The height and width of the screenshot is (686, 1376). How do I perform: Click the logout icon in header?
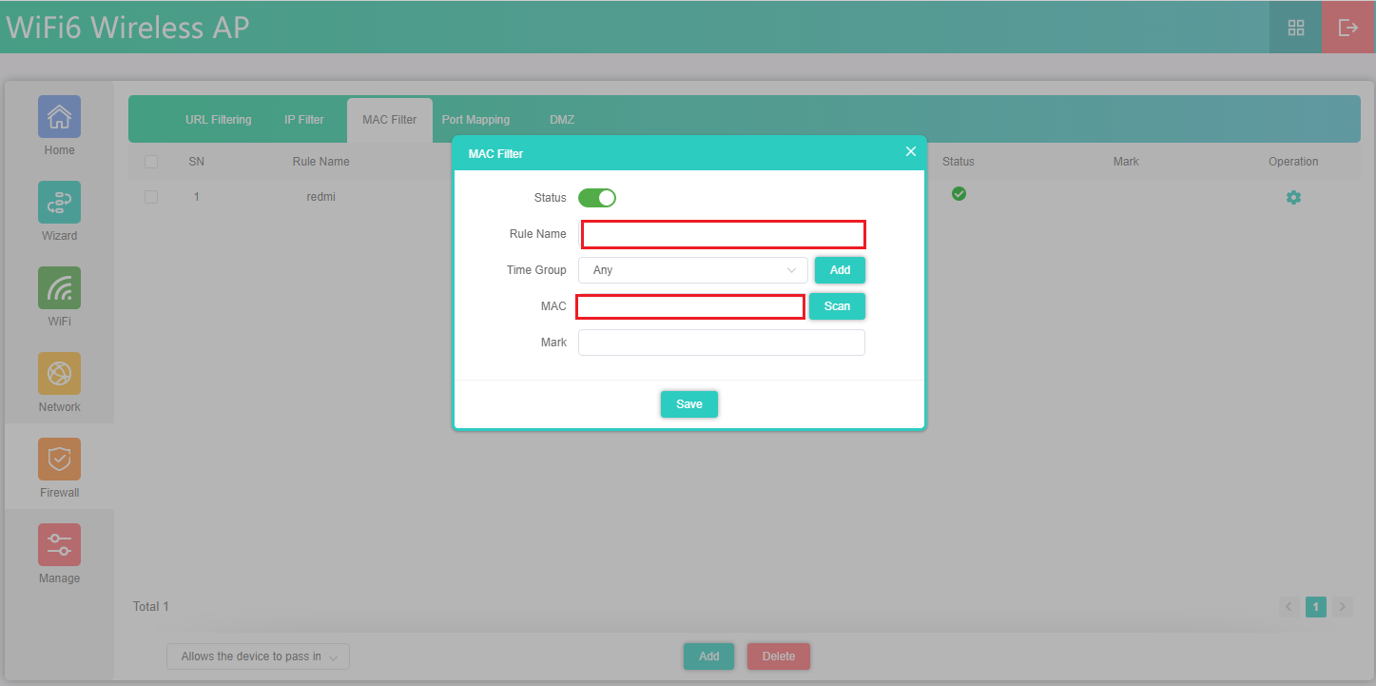click(1347, 28)
